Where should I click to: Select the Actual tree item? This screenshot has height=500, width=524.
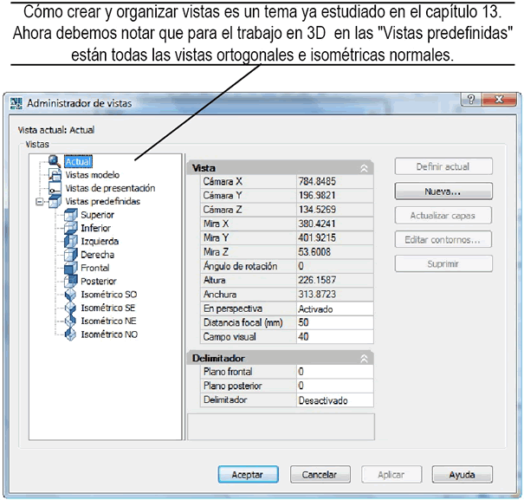pos(78,161)
